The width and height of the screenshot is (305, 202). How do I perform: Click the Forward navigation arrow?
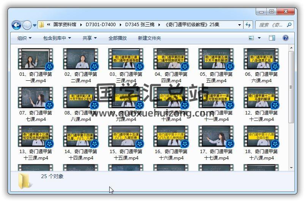click(27, 25)
